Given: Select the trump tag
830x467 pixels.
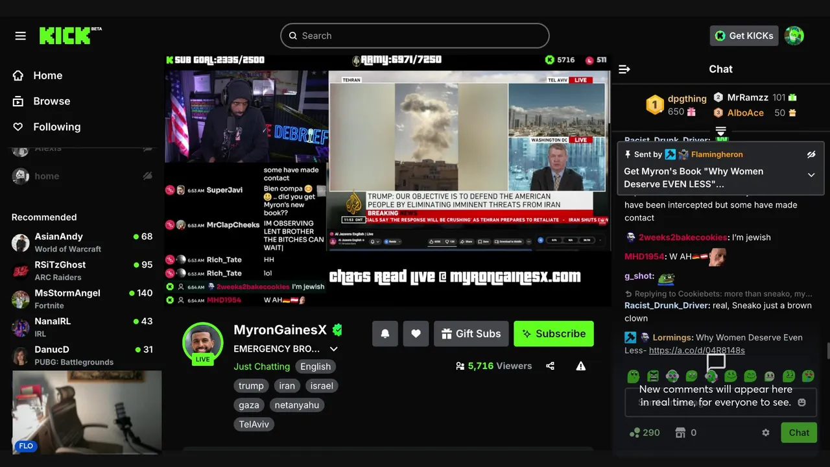Looking at the screenshot, I should click(x=251, y=386).
